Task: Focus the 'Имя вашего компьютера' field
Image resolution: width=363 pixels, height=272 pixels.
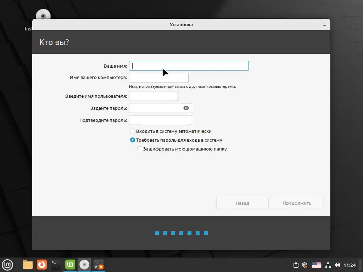Action: (x=158, y=78)
